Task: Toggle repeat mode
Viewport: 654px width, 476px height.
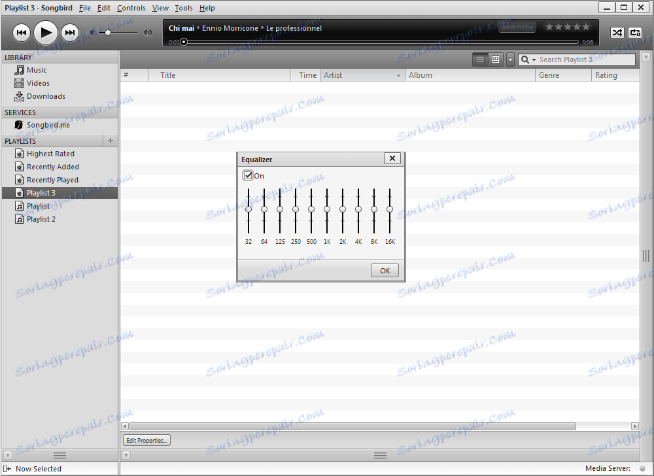Action: 635,33
